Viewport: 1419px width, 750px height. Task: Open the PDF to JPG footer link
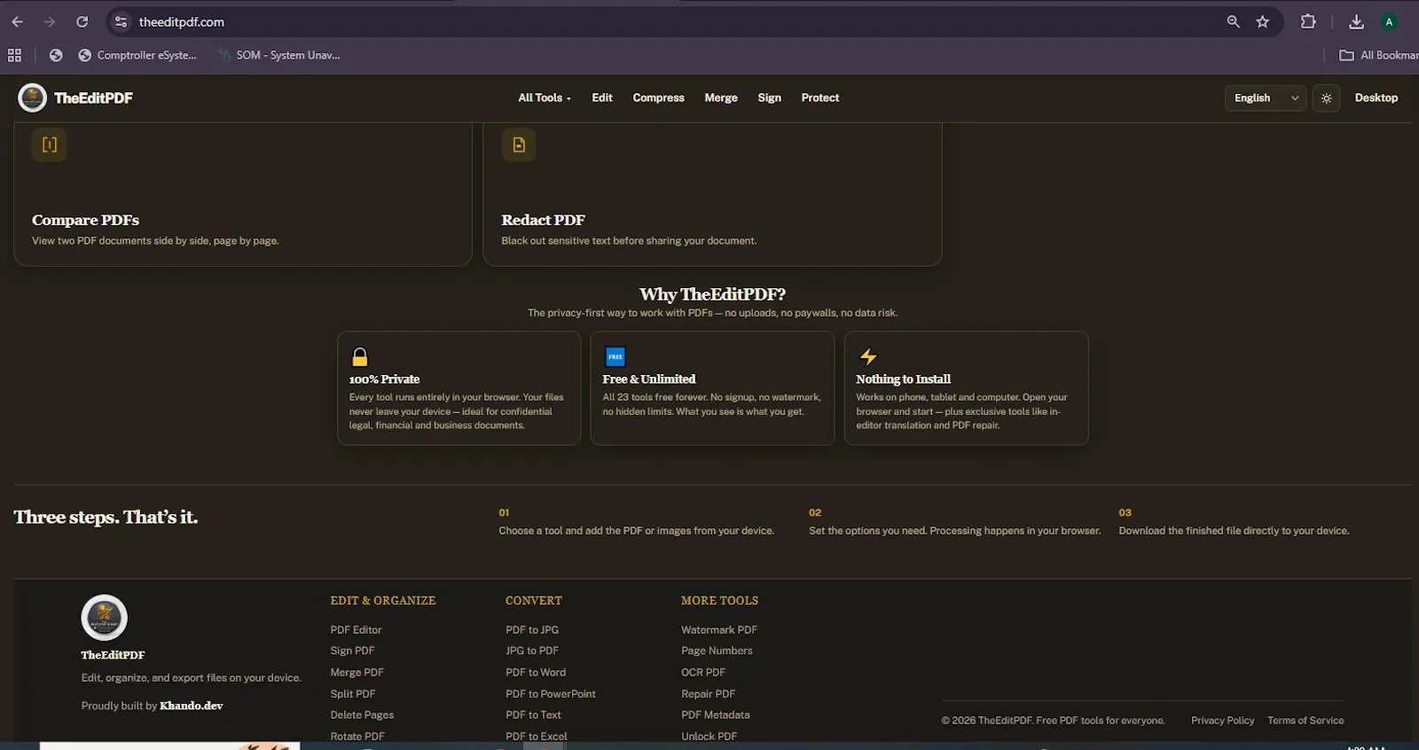[532, 630]
